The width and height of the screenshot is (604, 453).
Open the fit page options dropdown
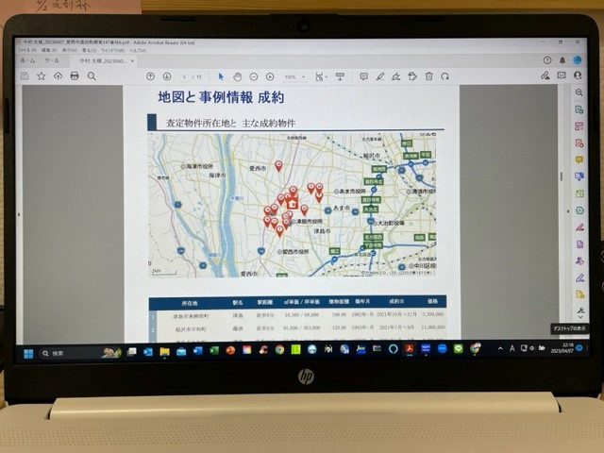click(x=321, y=76)
